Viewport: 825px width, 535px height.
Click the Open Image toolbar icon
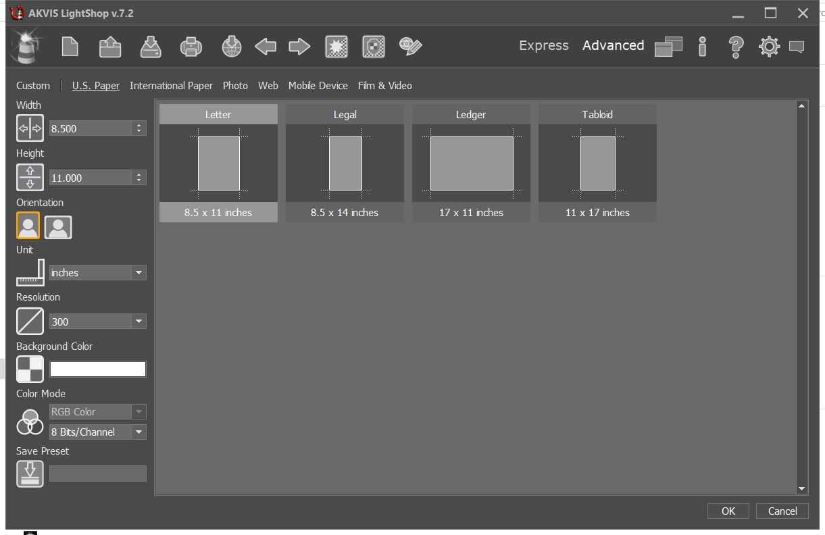click(x=110, y=46)
